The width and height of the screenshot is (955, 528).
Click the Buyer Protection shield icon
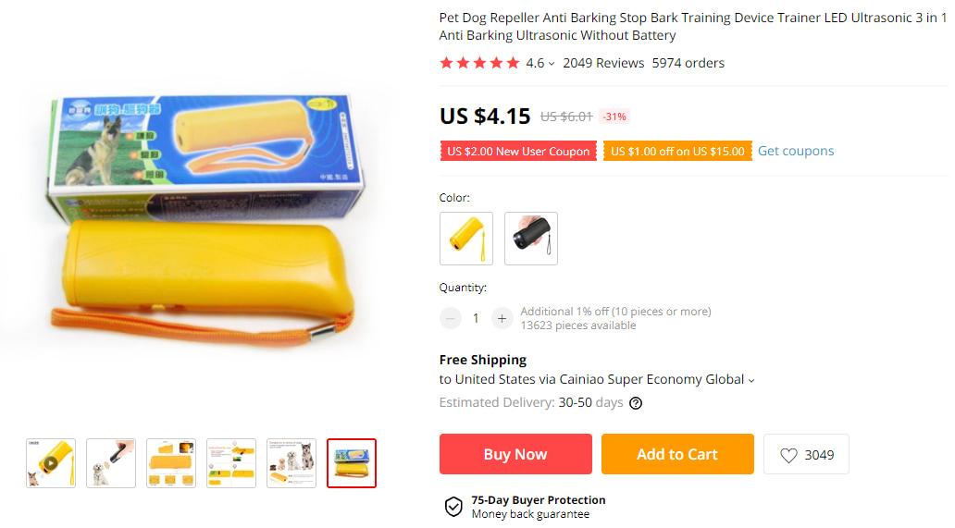click(453, 506)
